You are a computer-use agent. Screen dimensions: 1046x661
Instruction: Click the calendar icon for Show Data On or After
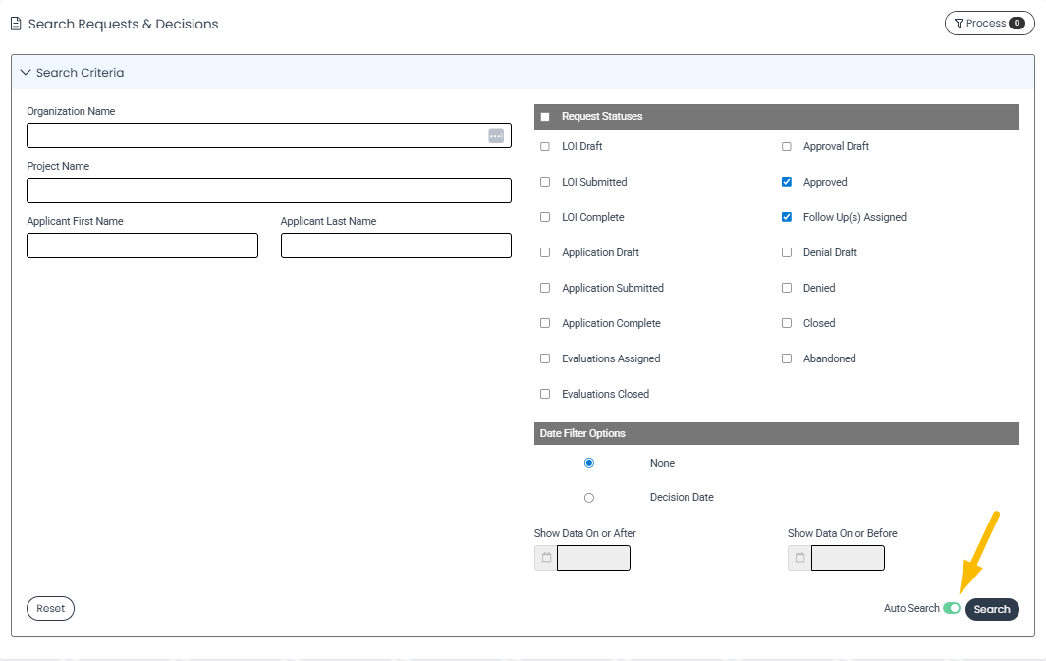[x=546, y=558]
